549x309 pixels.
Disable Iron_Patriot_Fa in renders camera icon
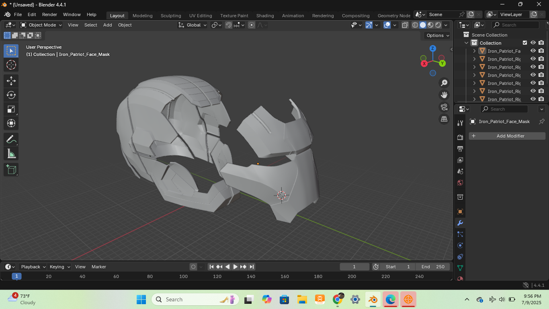coord(541,51)
